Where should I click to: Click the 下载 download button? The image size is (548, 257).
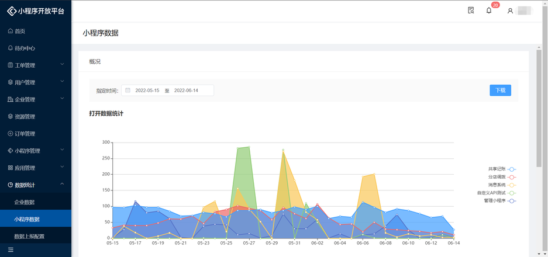coord(500,91)
